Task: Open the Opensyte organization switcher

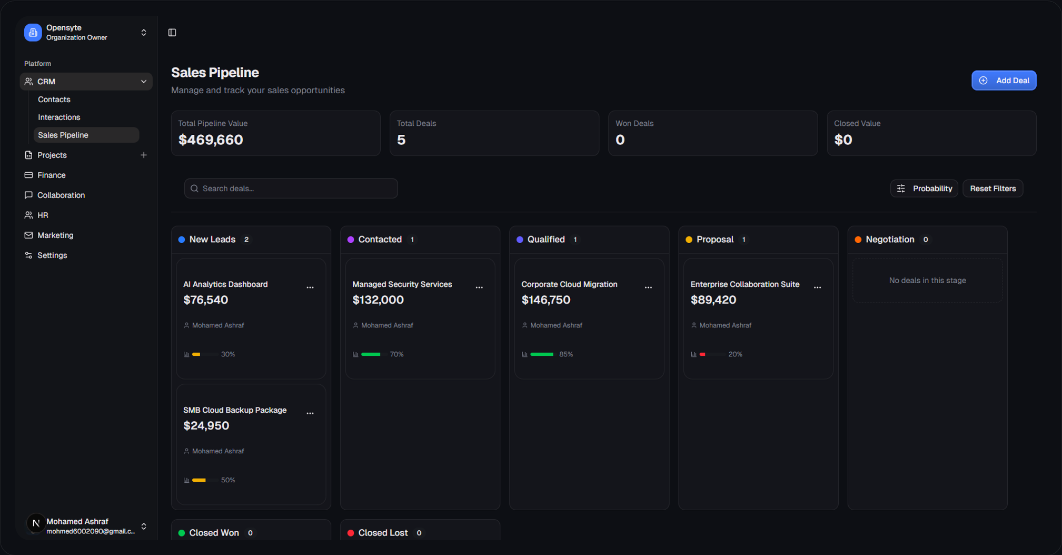Action: pyautogui.click(x=143, y=33)
